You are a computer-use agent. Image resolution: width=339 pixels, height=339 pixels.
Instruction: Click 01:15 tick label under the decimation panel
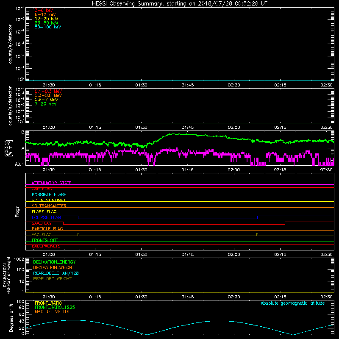pyautogui.click(x=95, y=297)
